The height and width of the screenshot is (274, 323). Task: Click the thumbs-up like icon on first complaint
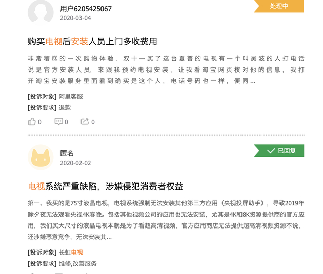pos(32,122)
